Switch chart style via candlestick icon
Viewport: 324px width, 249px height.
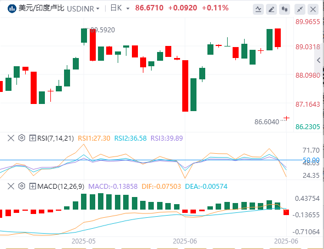tap(285, 9)
